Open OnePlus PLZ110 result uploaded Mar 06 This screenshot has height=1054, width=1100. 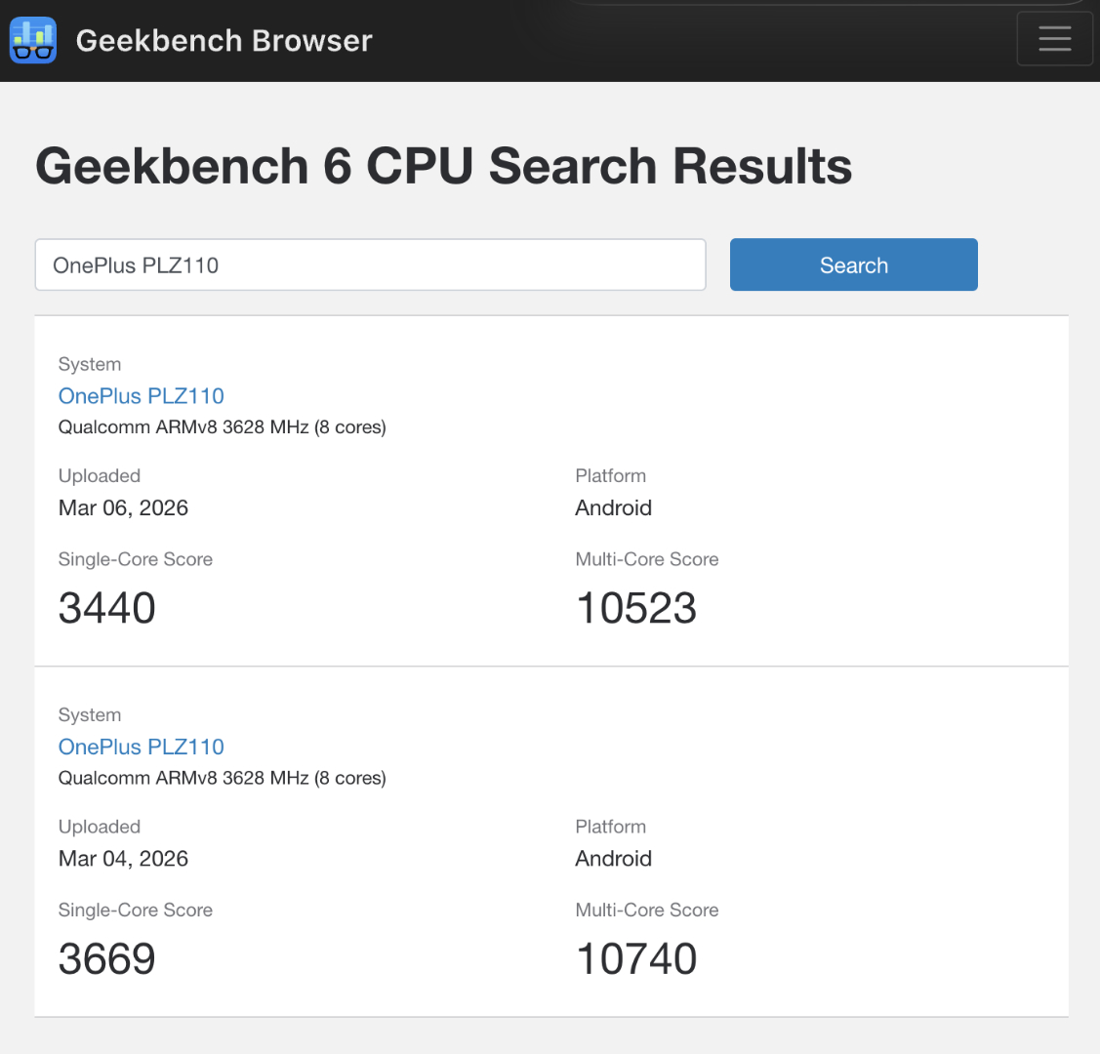142,396
